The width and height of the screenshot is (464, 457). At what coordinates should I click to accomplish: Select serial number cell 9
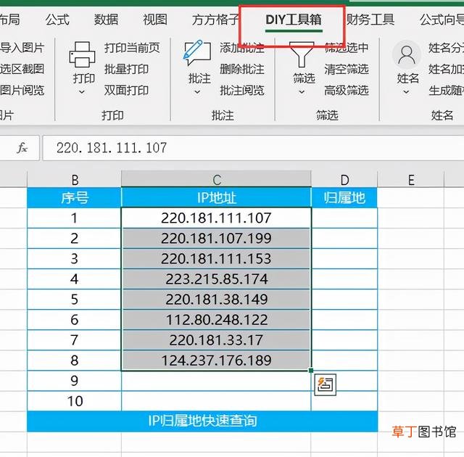(74, 381)
